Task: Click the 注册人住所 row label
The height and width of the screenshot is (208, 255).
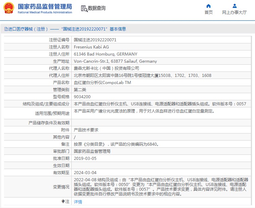Action: coord(59,54)
